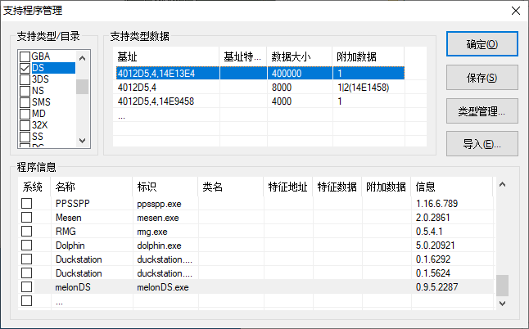Open 类型管理... dialog
This screenshot has height=329, width=529.
pyautogui.click(x=482, y=111)
